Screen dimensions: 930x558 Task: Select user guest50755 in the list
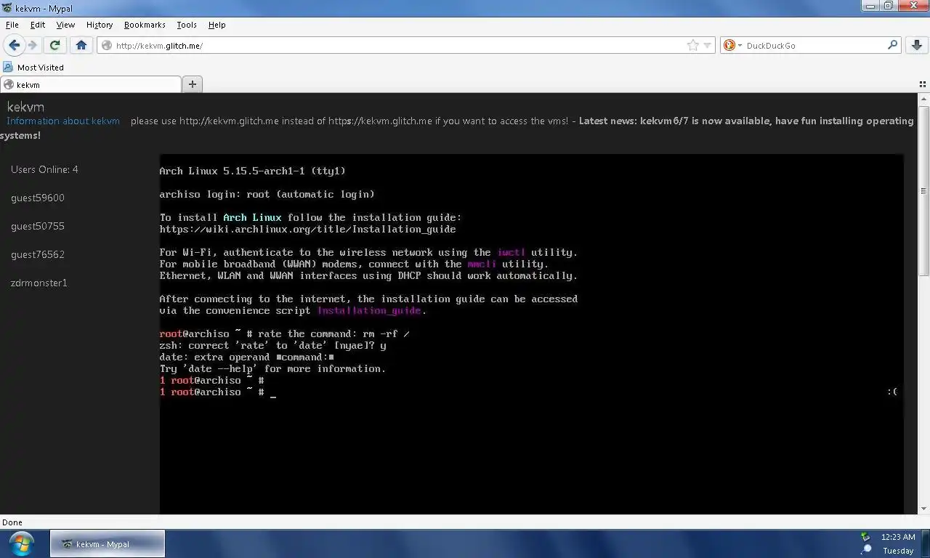[38, 226]
